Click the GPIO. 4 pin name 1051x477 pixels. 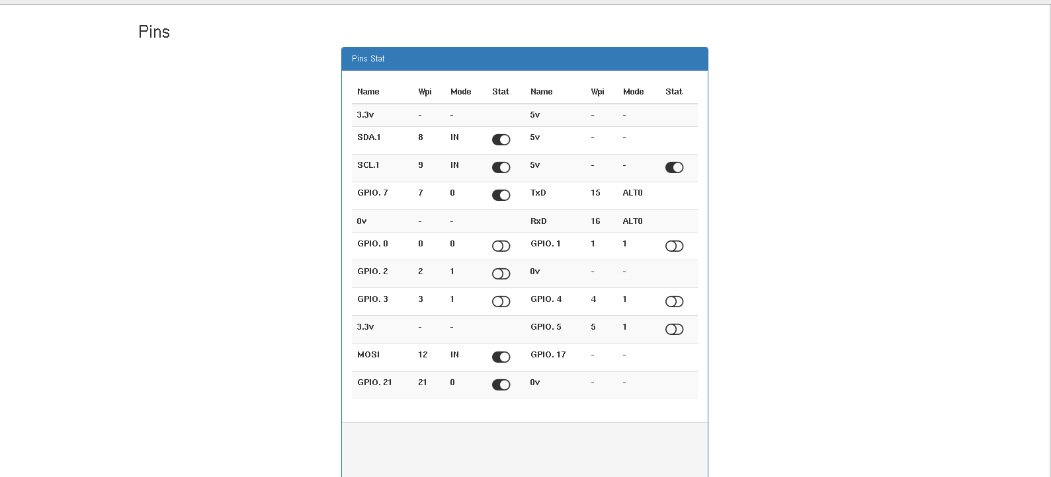[546, 299]
